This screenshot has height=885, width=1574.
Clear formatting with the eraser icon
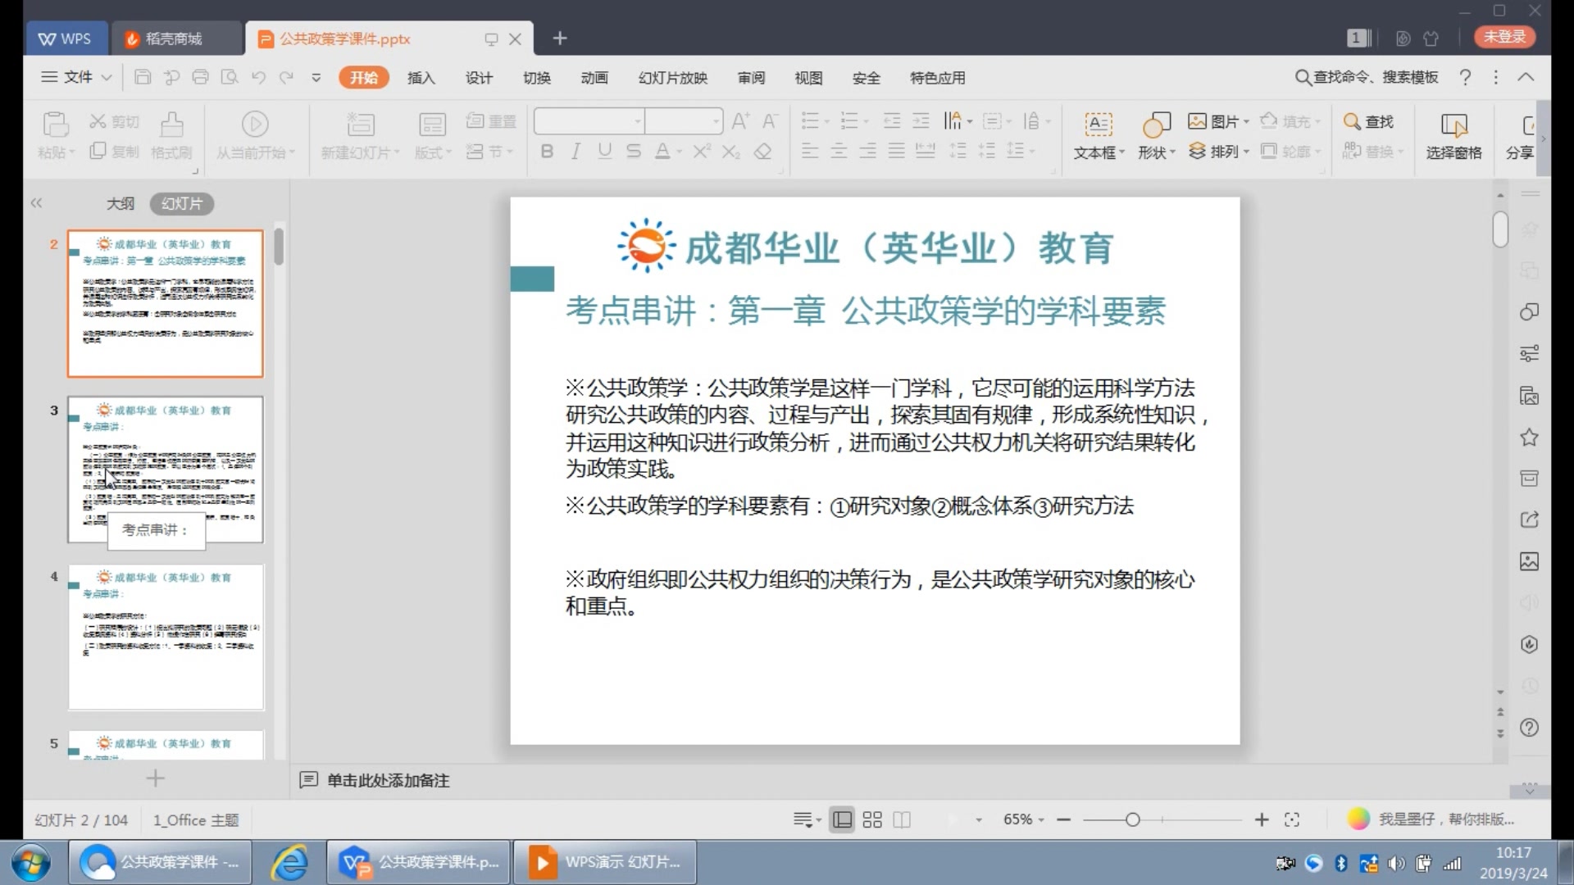[x=762, y=151]
